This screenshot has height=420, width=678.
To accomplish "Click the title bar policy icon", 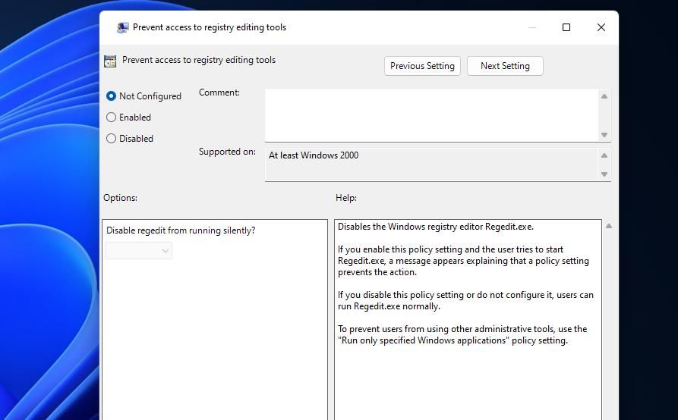I will 123,27.
